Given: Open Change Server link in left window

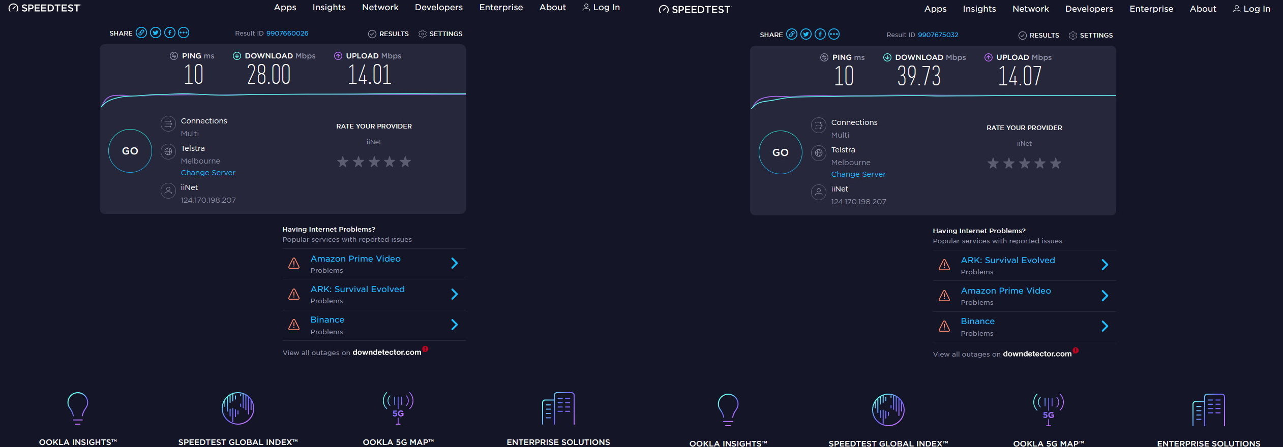Looking at the screenshot, I should click(208, 173).
